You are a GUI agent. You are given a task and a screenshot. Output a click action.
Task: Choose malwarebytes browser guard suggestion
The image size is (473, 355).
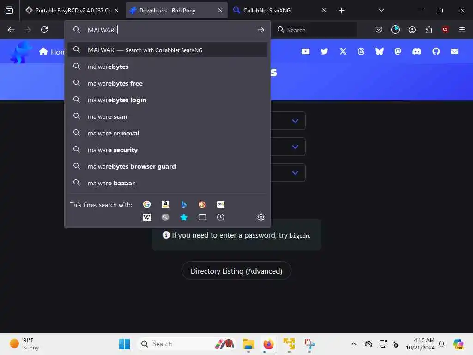167,166
